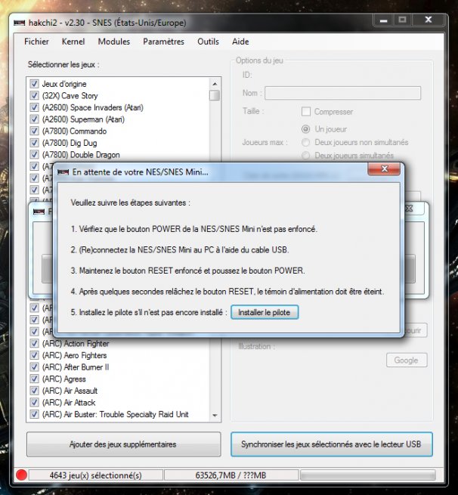Open the Paramètres menu

[x=163, y=42]
